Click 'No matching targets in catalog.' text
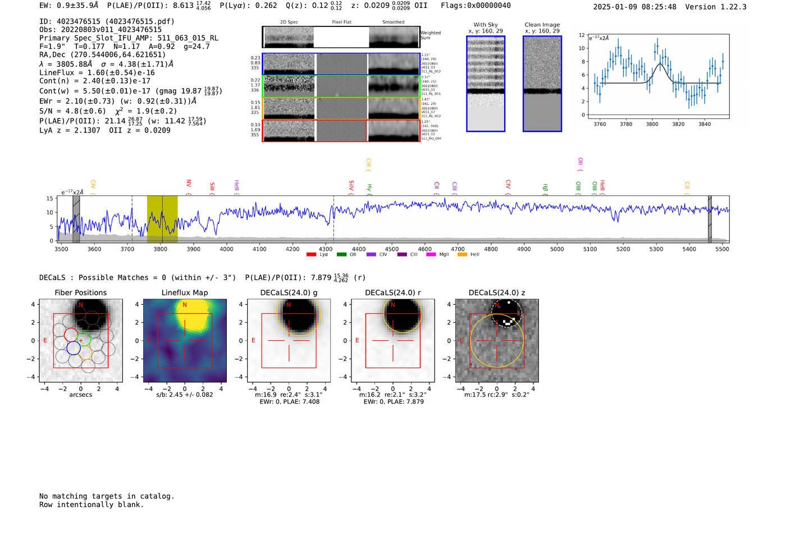The width and height of the screenshot is (786, 535). [x=107, y=496]
